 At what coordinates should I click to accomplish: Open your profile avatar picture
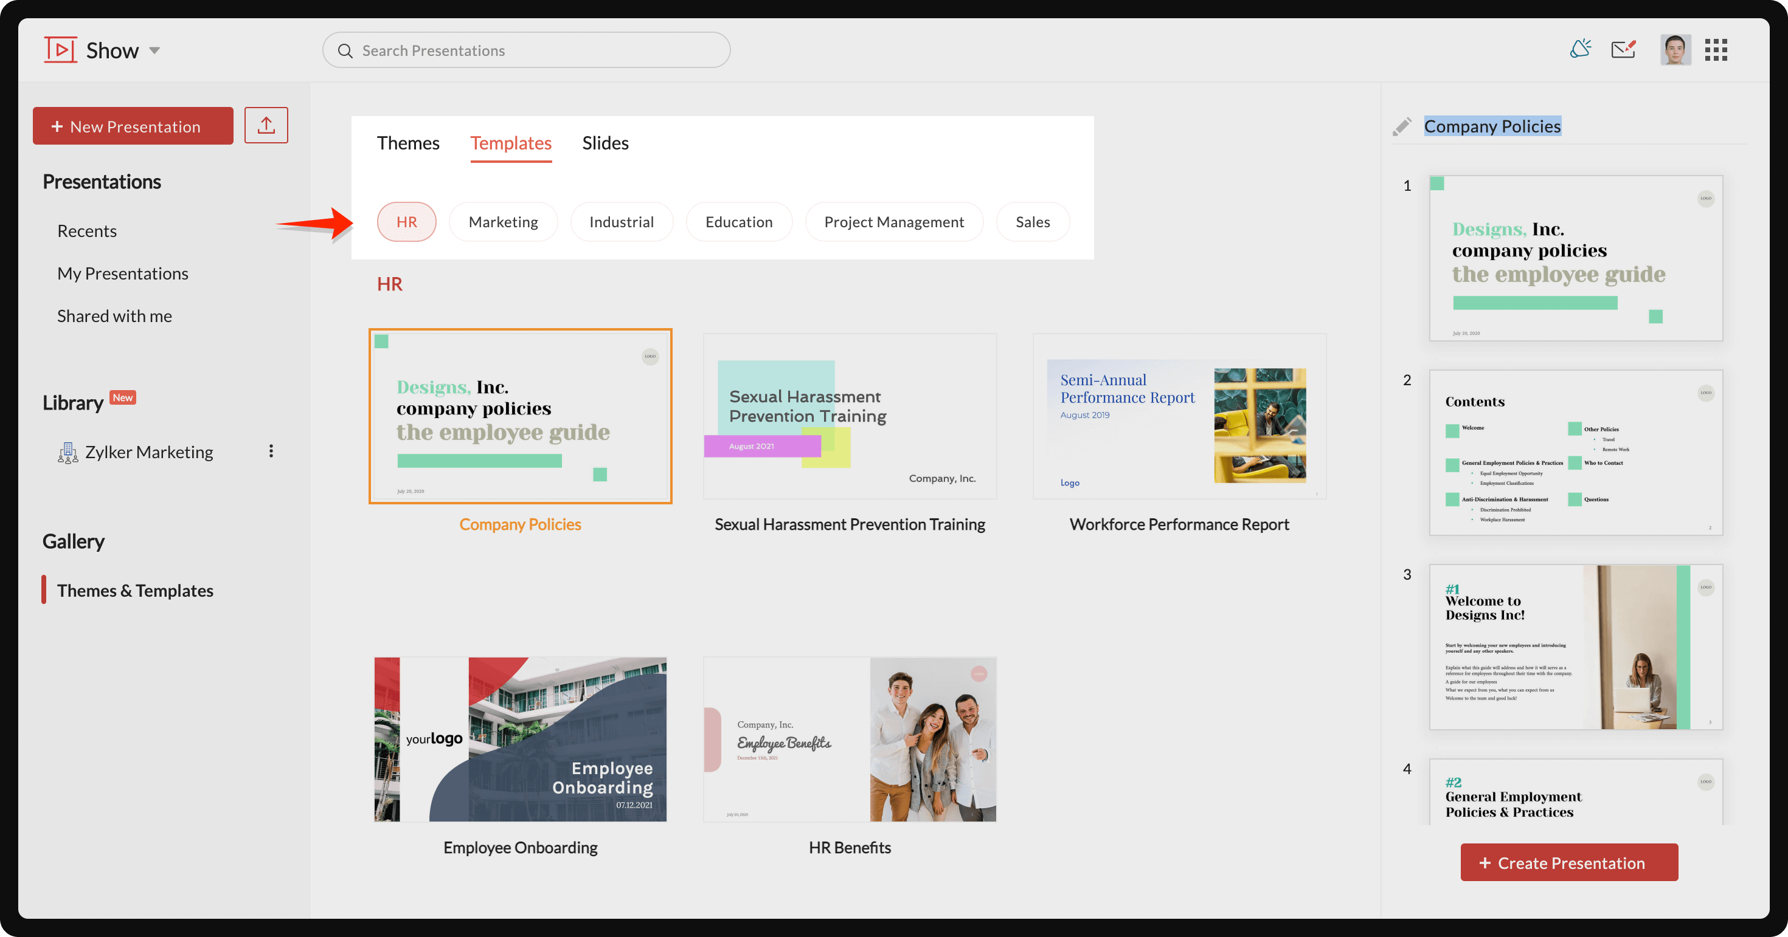point(1675,49)
